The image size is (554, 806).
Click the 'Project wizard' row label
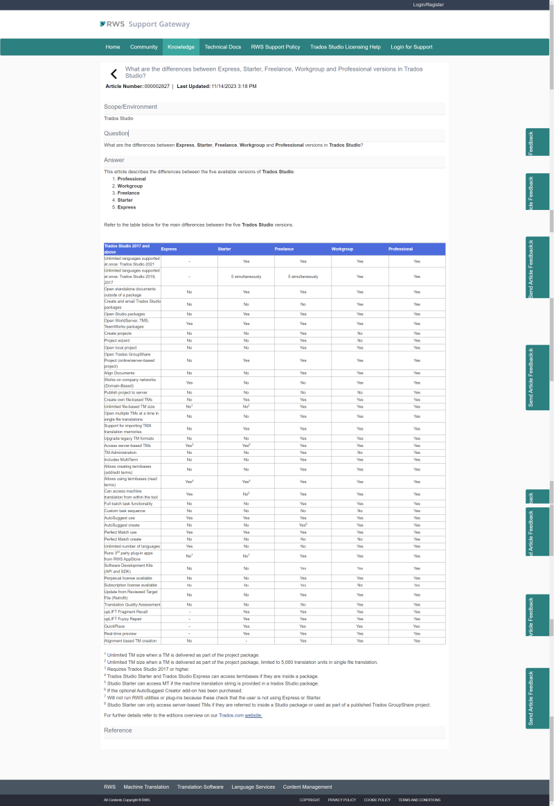click(117, 340)
